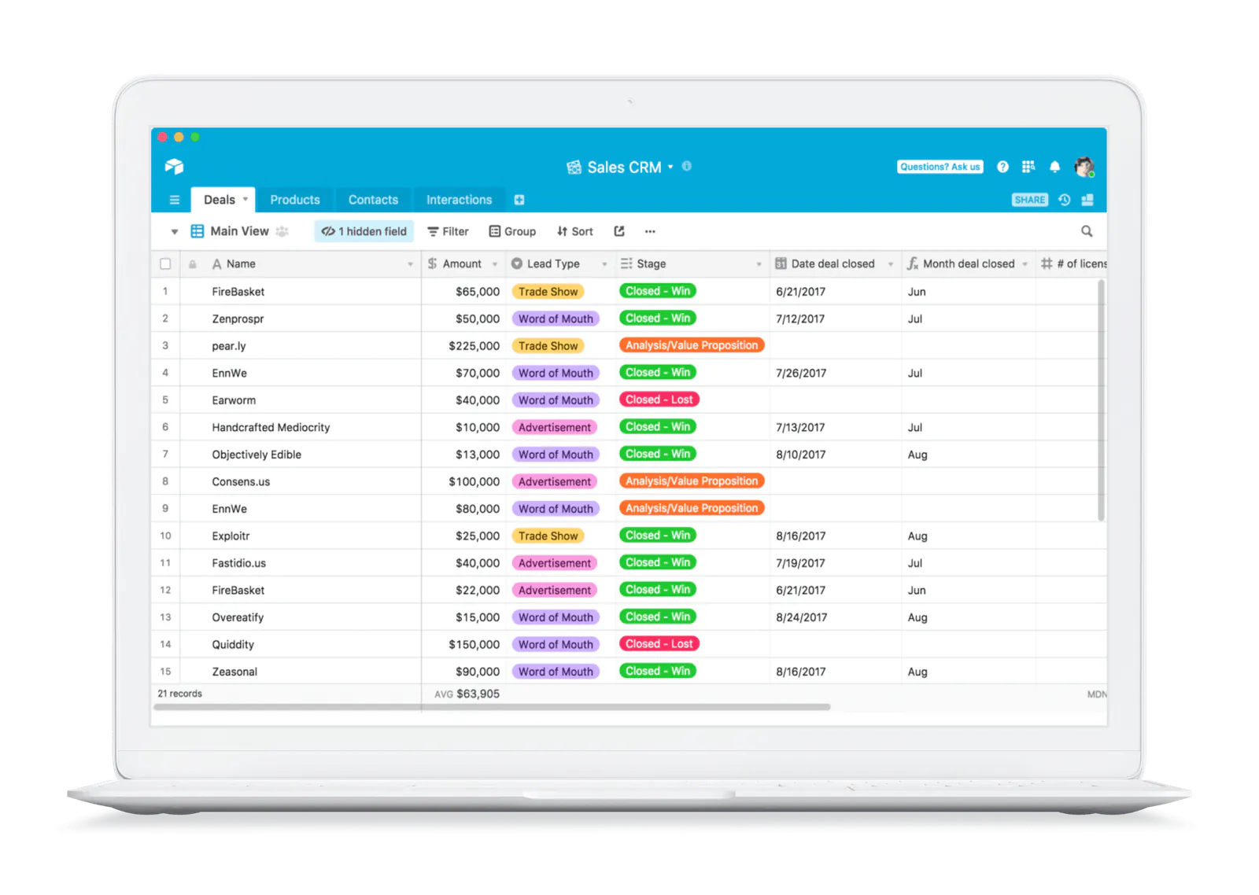Click the Lead Type select field icon
Viewport: 1259px width, 895px height.
[x=517, y=263]
